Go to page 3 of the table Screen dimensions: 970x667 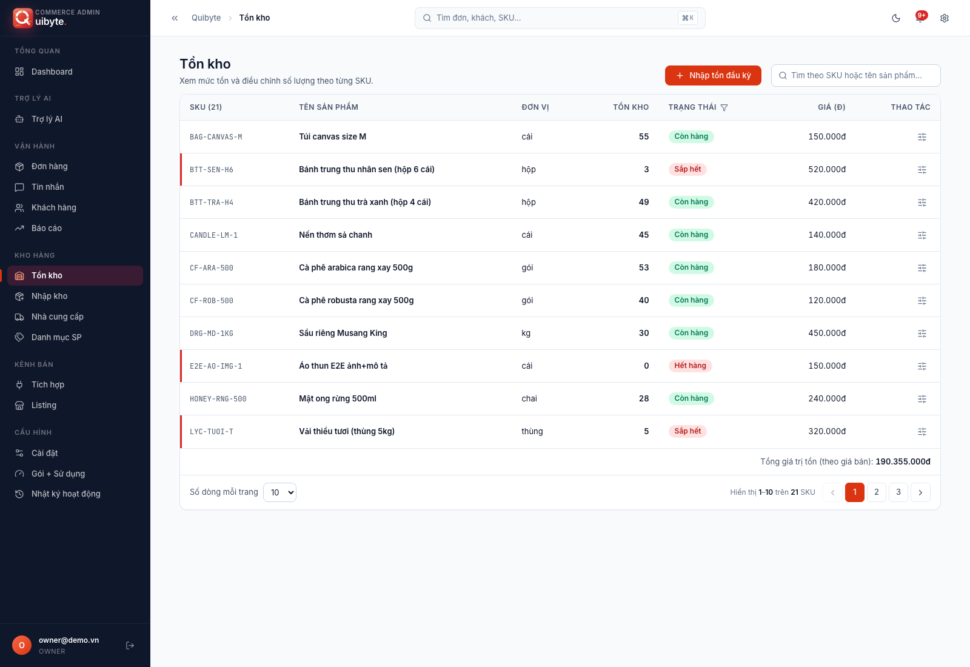pos(898,492)
